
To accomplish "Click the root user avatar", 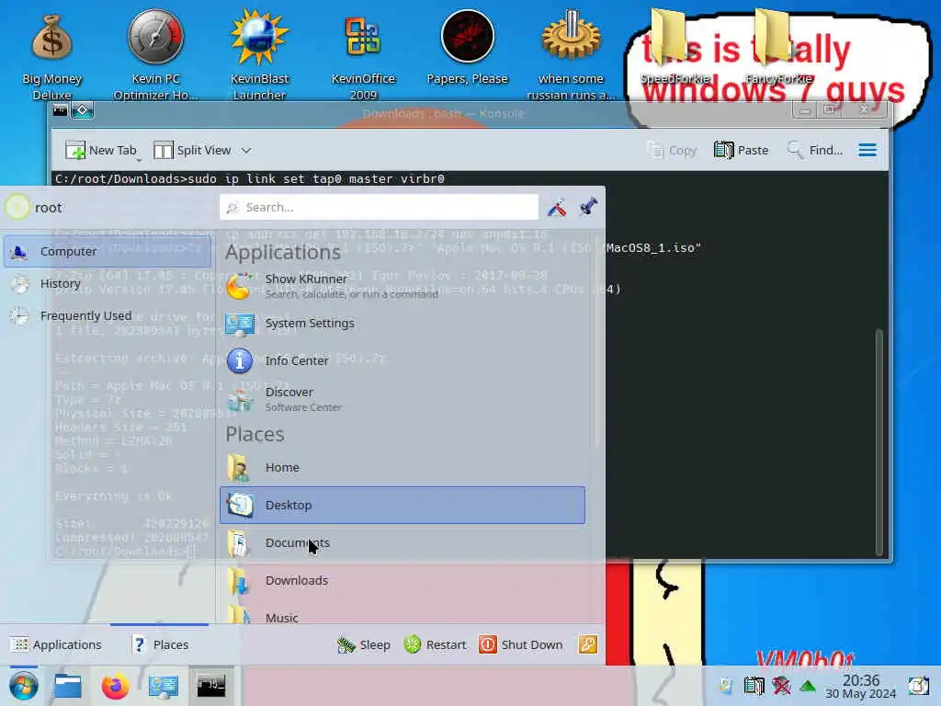I will coord(17,207).
